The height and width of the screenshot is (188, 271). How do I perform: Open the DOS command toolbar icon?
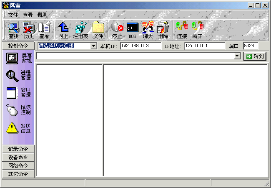(132, 30)
